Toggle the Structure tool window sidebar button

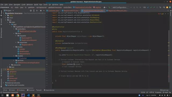tap(1, 72)
